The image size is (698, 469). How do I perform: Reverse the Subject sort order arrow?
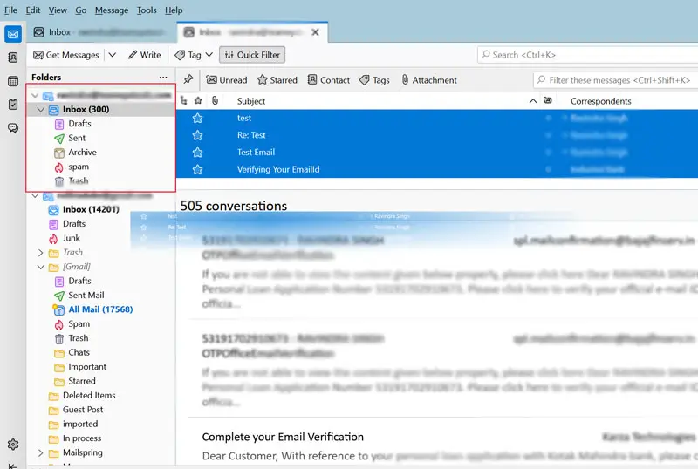[533, 101]
